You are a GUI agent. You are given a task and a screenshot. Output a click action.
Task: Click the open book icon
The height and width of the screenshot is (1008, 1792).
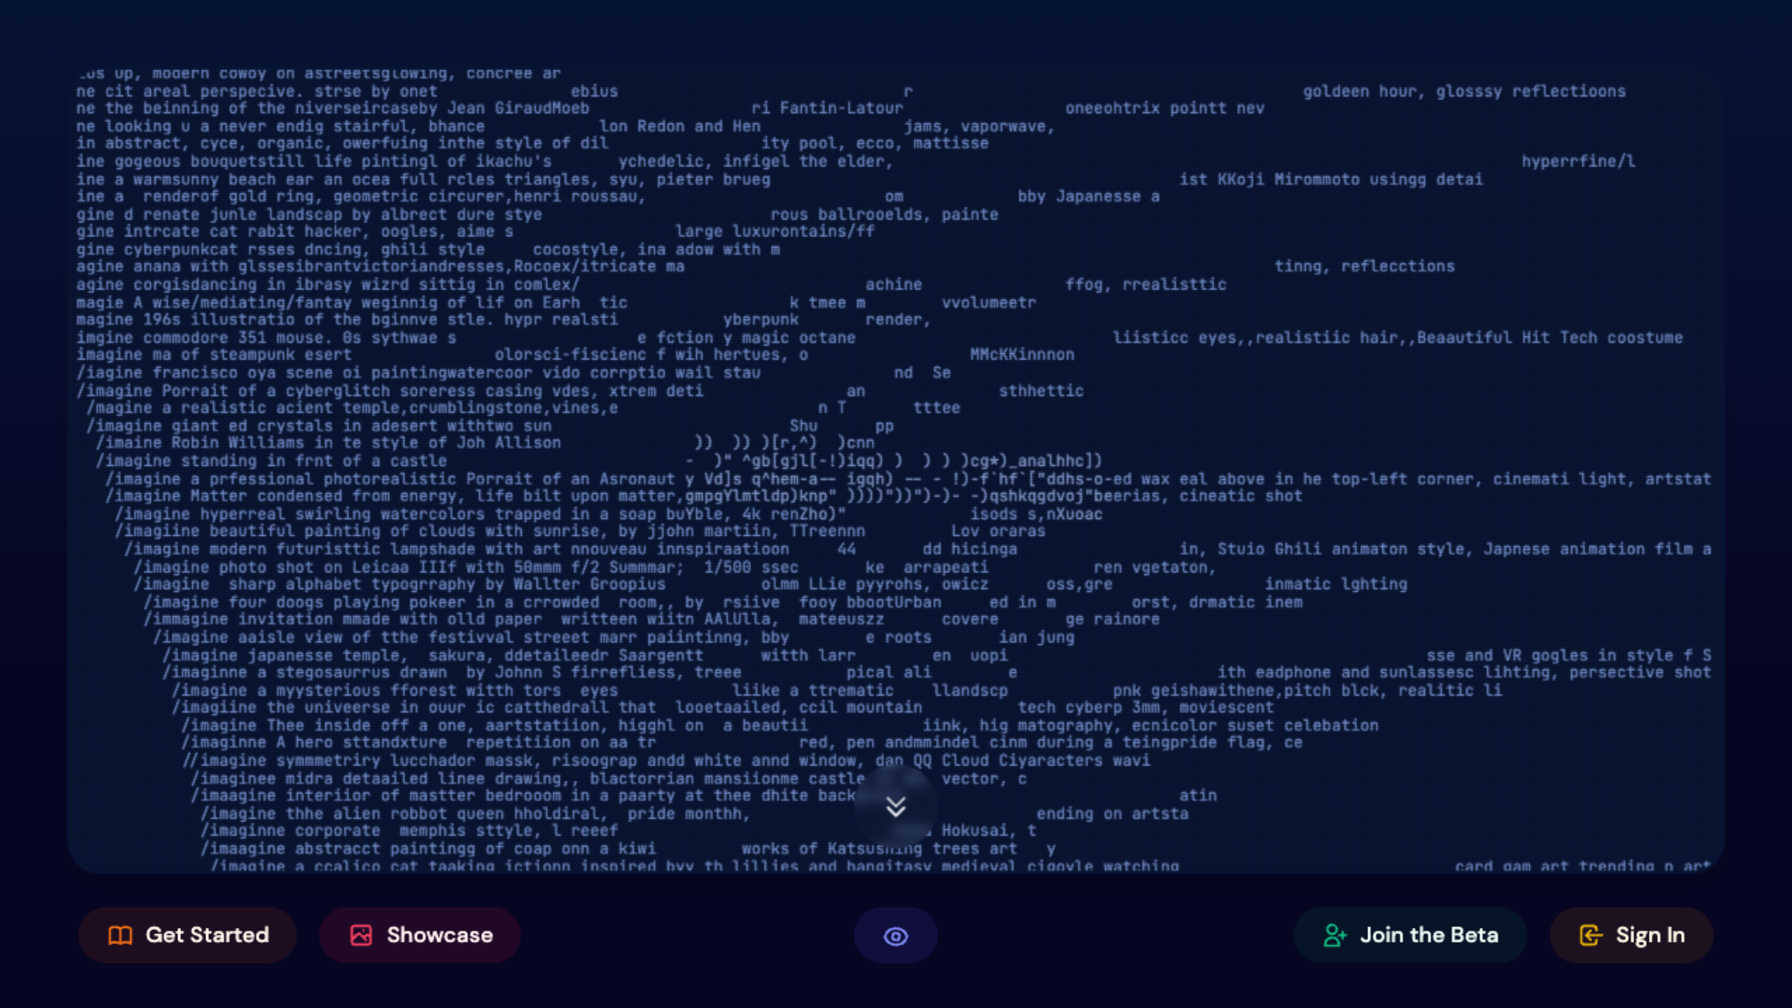pyautogui.click(x=120, y=935)
